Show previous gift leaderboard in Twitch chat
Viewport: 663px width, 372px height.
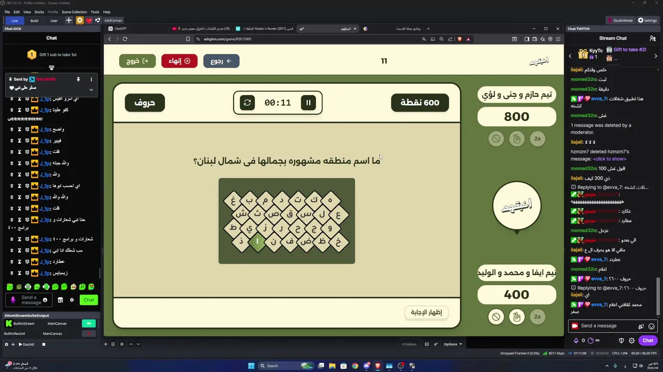pyautogui.click(x=570, y=56)
